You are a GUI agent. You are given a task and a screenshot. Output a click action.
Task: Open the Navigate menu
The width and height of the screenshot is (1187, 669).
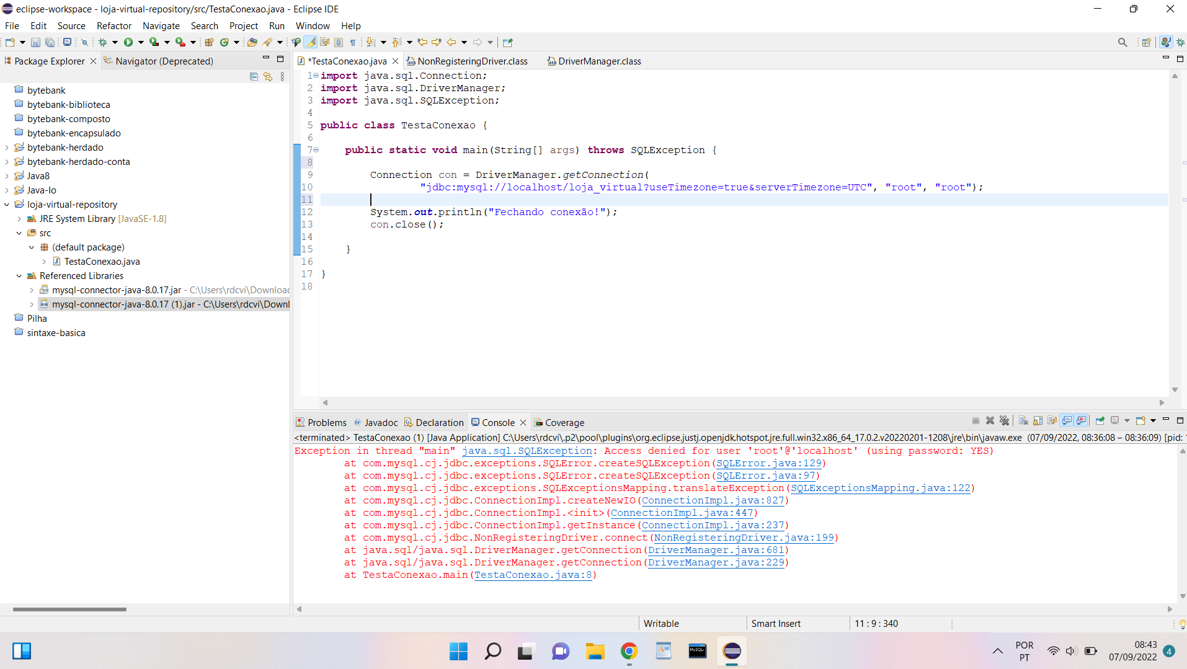click(x=161, y=25)
